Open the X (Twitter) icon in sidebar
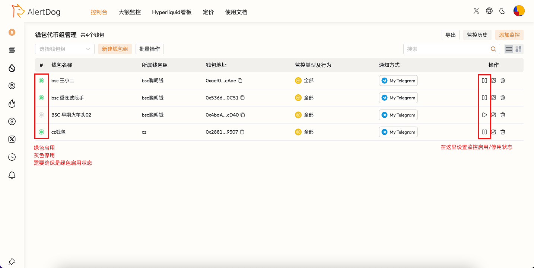534x268 pixels. coord(12,139)
